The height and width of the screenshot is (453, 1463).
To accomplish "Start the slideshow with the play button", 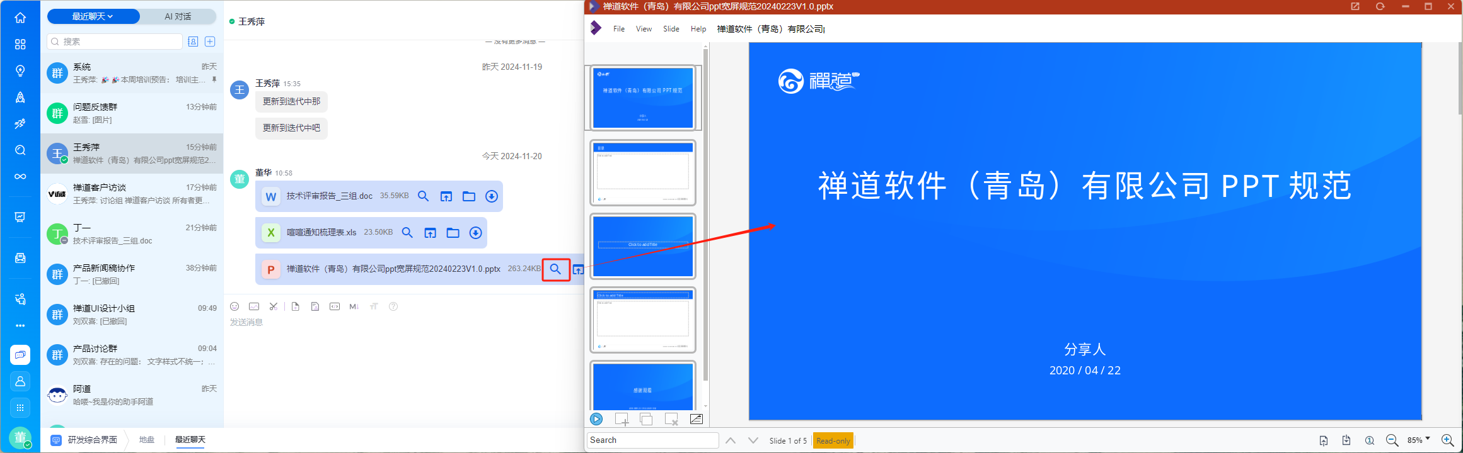I will [x=596, y=419].
